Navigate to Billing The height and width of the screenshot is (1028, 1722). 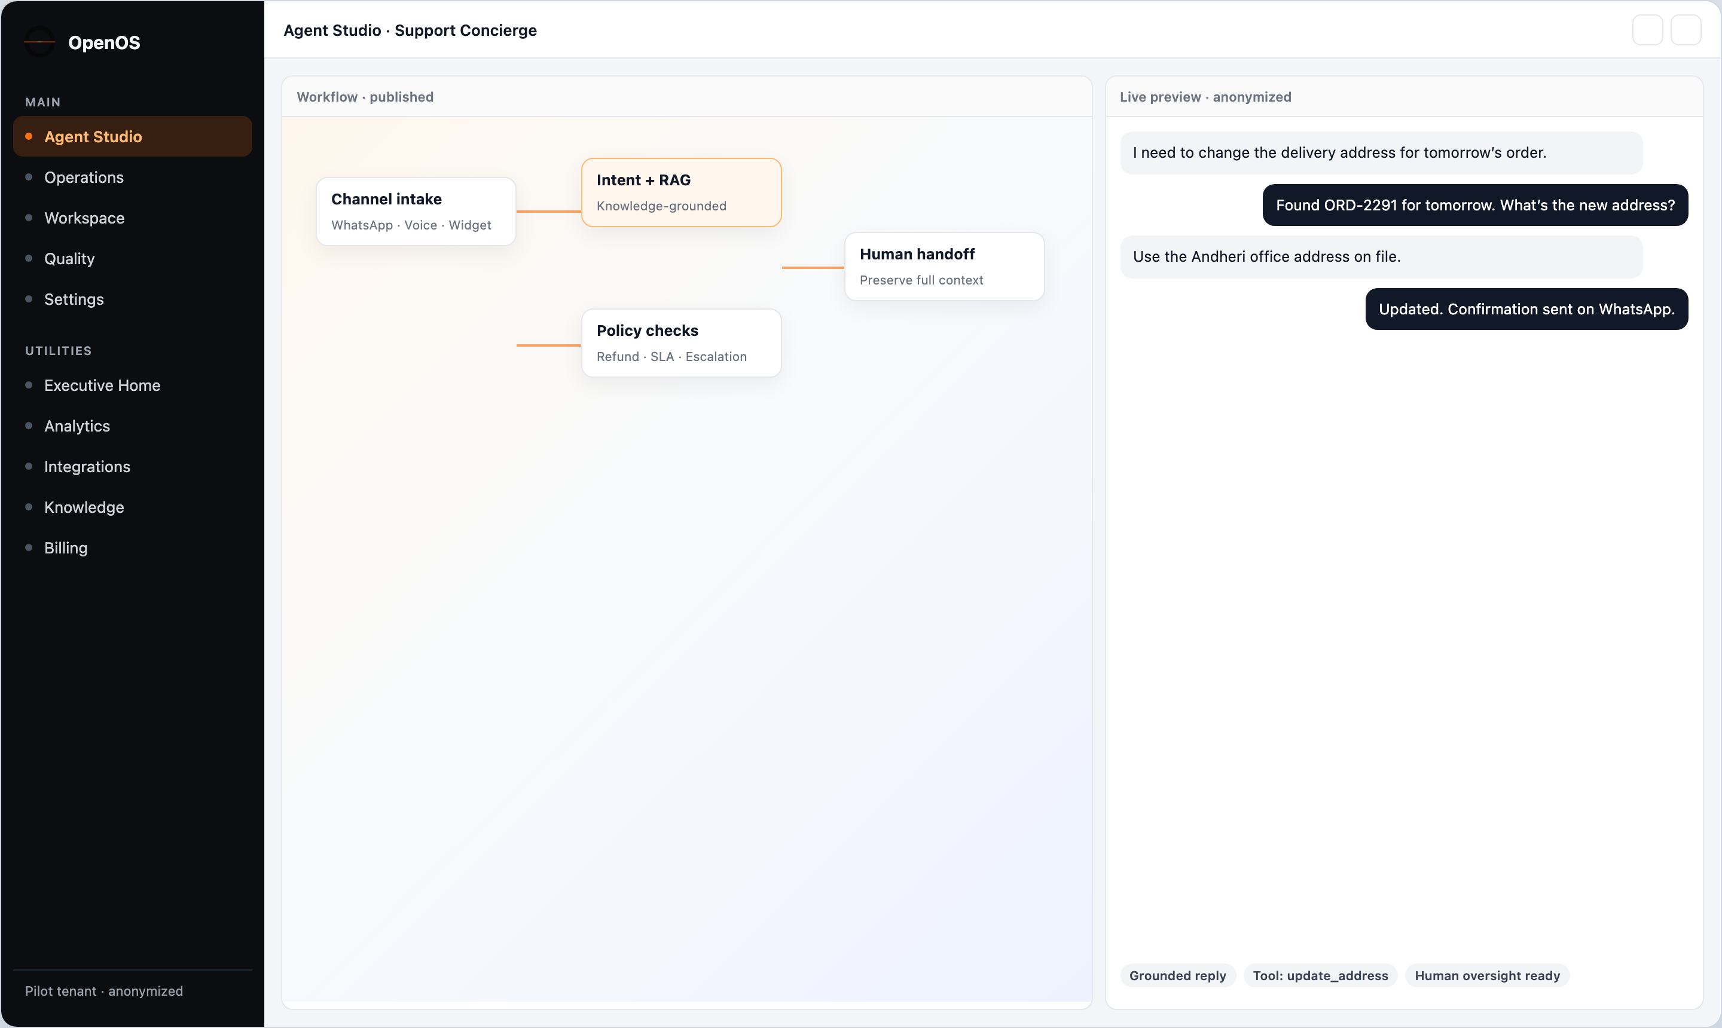[132, 548]
